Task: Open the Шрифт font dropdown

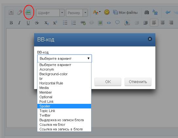Action: click(50, 13)
